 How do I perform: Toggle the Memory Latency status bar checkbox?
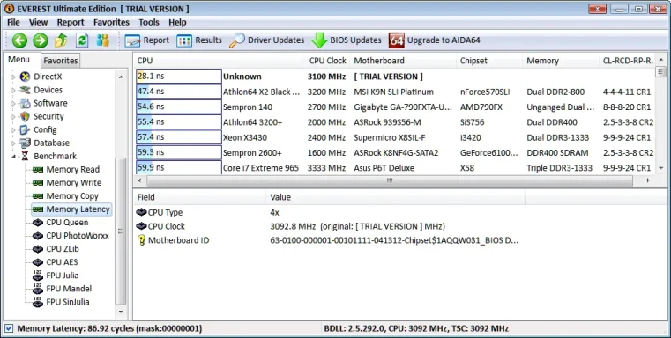pos(9,328)
